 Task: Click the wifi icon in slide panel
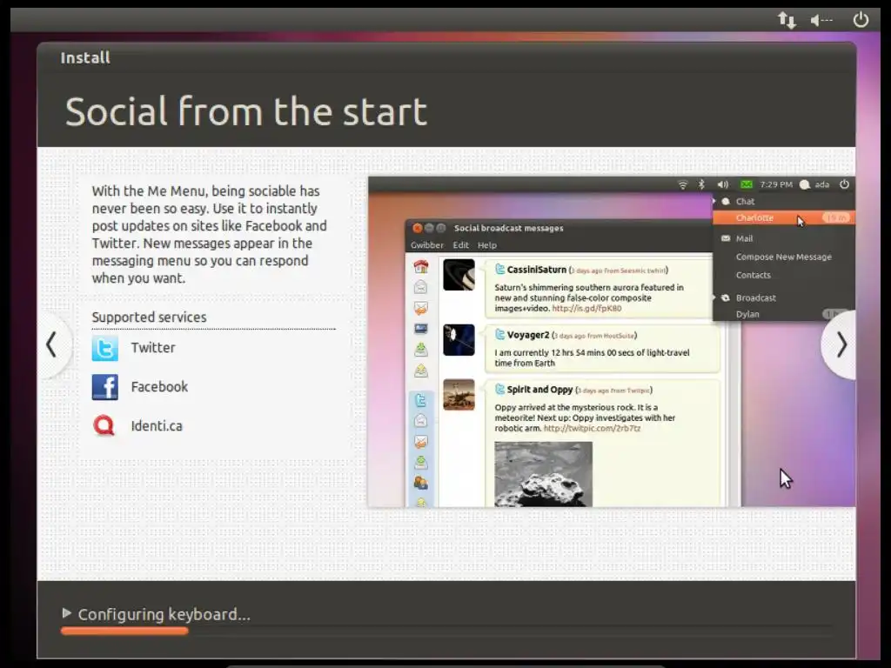point(682,184)
